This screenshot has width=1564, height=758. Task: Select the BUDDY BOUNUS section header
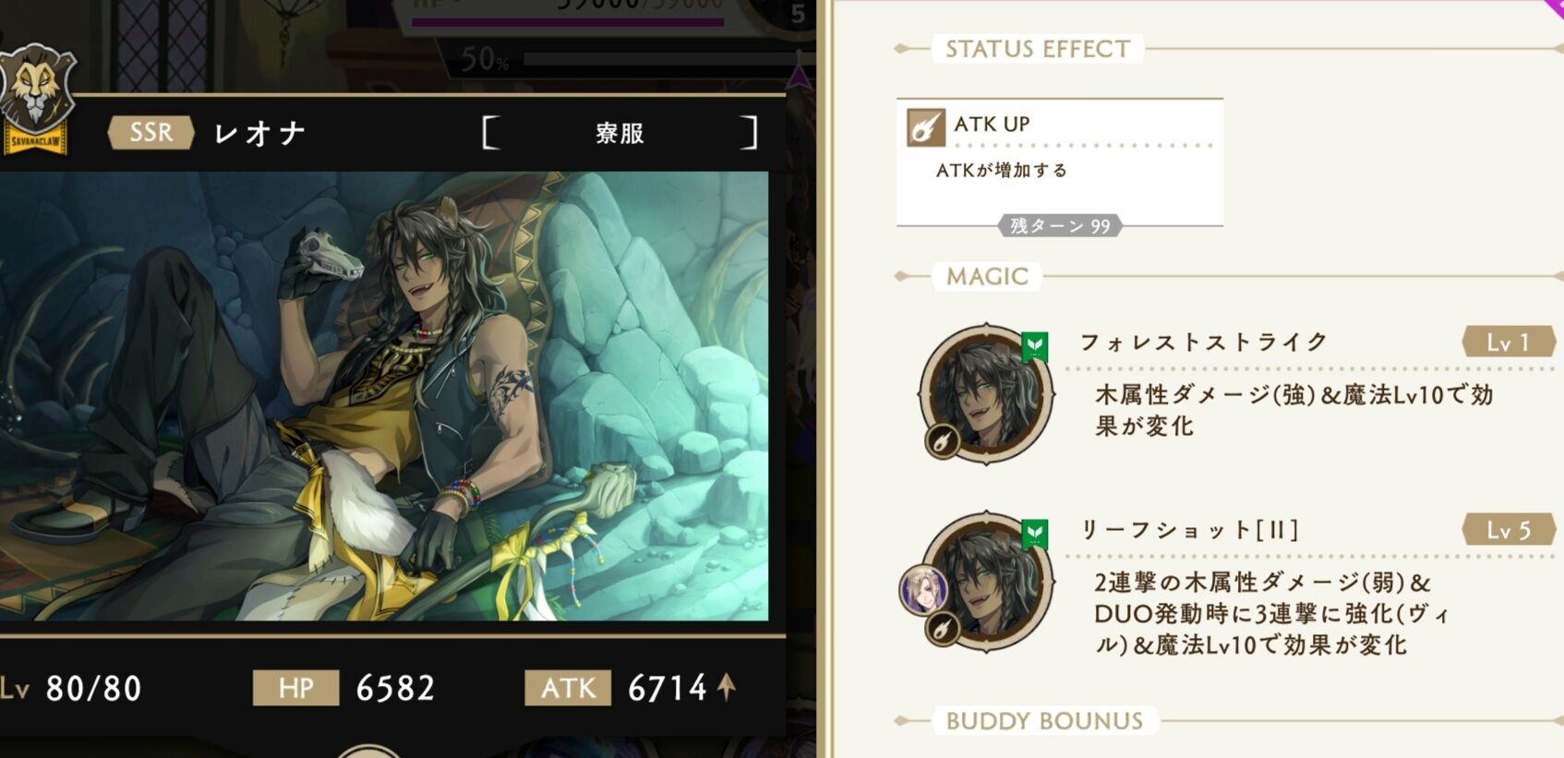point(1044,721)
